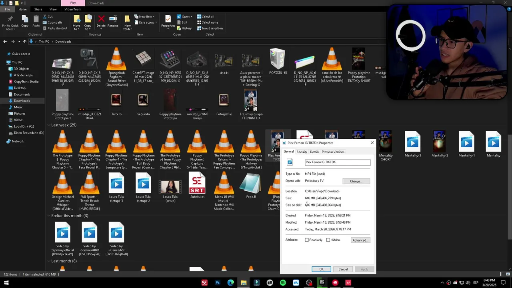
Task: Switch to Details tab in Properties
Action: click(314, 152)
